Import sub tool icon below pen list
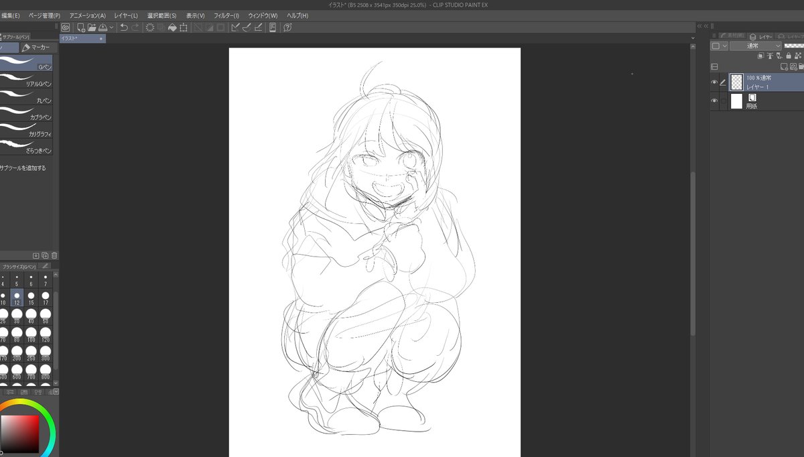The width and height of the screenshot is (804, 457). pyautogui.click(x=36, y=255)
